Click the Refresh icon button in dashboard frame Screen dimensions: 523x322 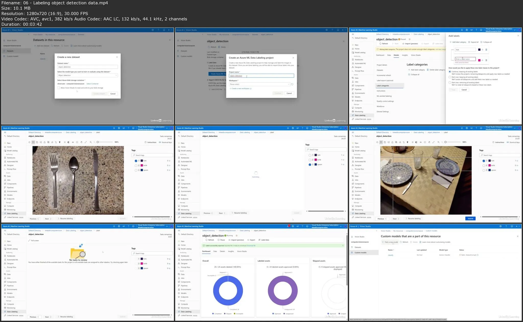(x=210, y=240)
